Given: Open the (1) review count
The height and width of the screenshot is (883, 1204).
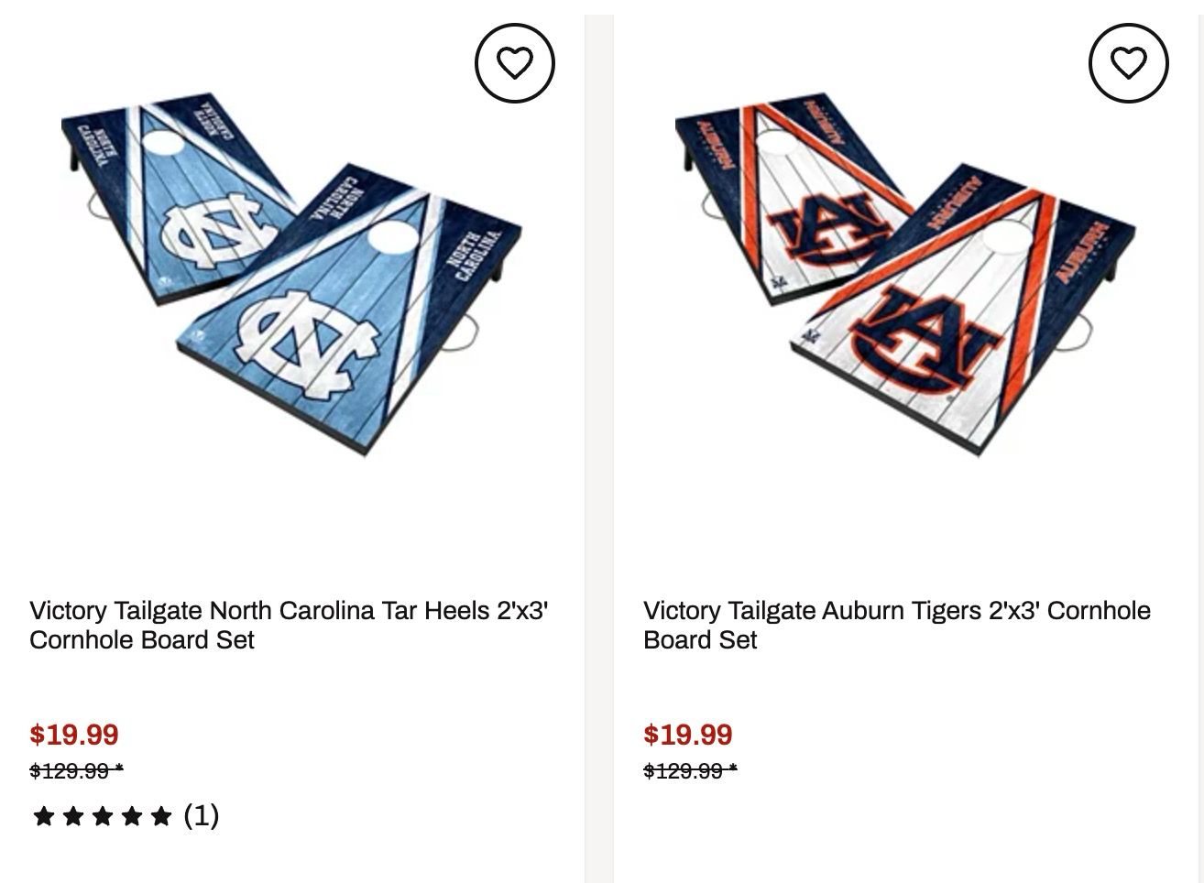Looking at the screenshot, I should point(201,814).
